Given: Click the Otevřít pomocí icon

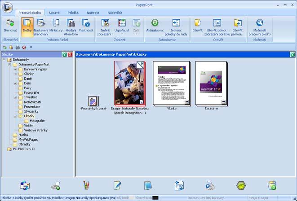Looking at the screenshot, I should point(238,23).
